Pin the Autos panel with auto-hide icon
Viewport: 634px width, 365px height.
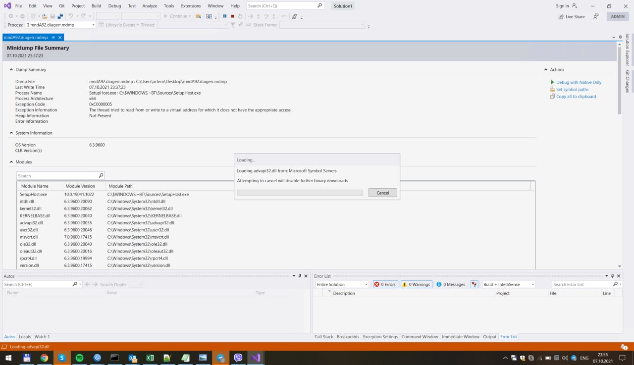click(300, 276)
